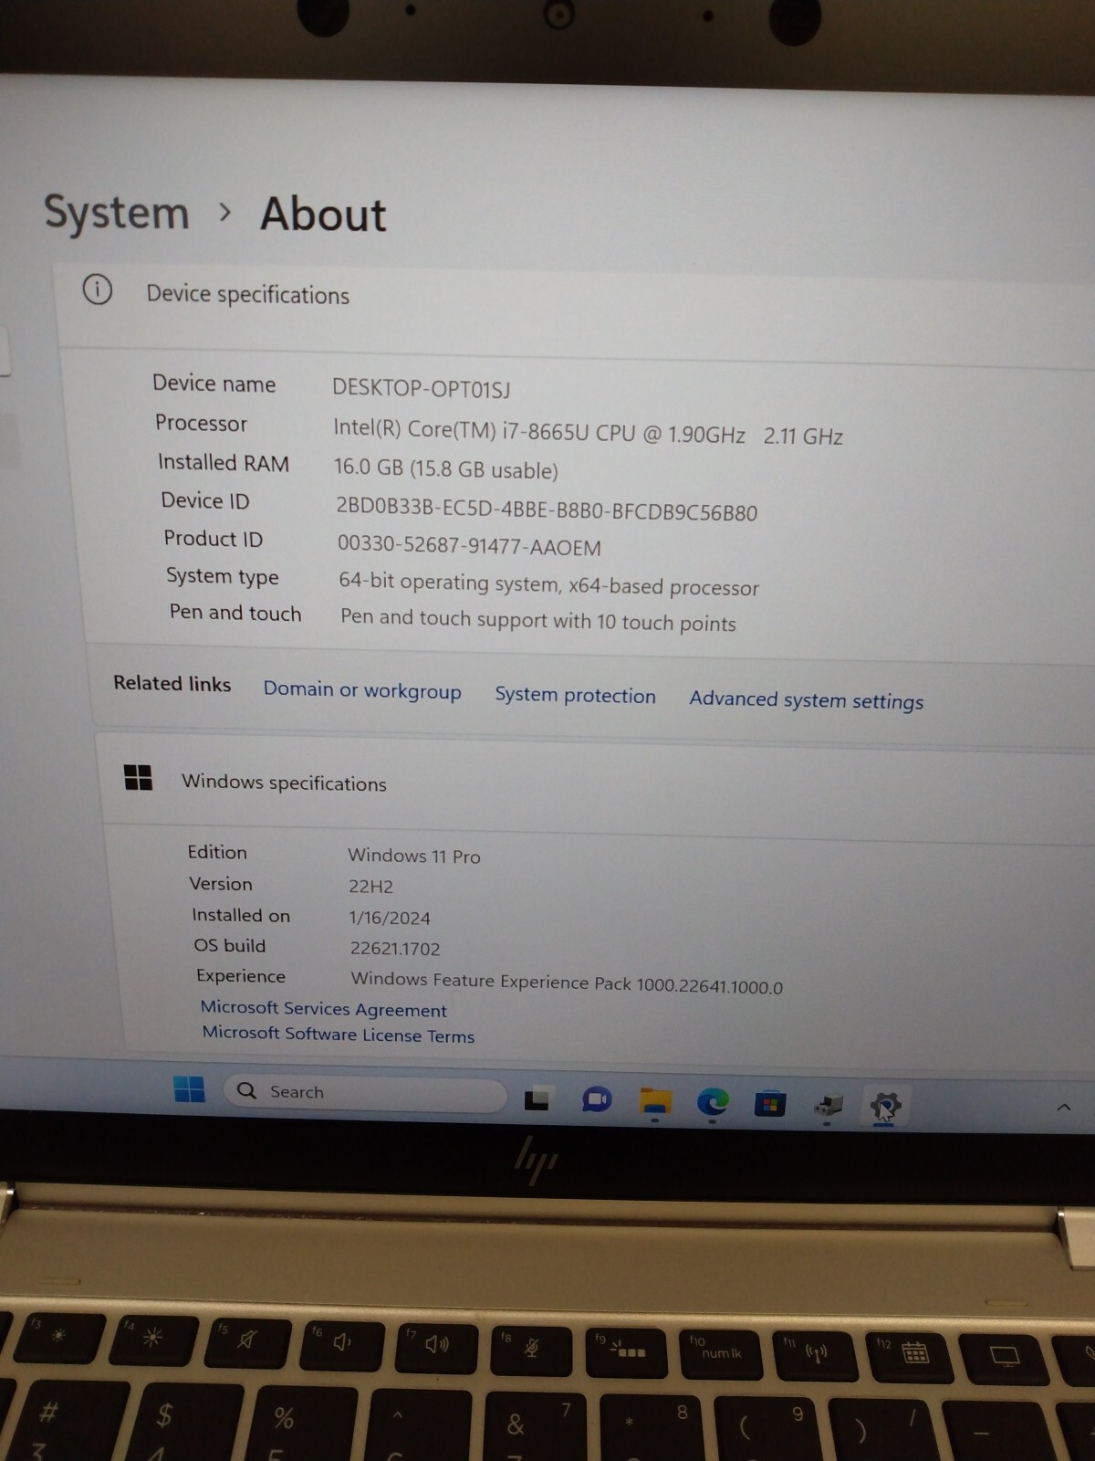Select the device name DESKTOP-OPT01SJ
The height and width of the screenshot is (1461, 1095).
pos(421,388)
